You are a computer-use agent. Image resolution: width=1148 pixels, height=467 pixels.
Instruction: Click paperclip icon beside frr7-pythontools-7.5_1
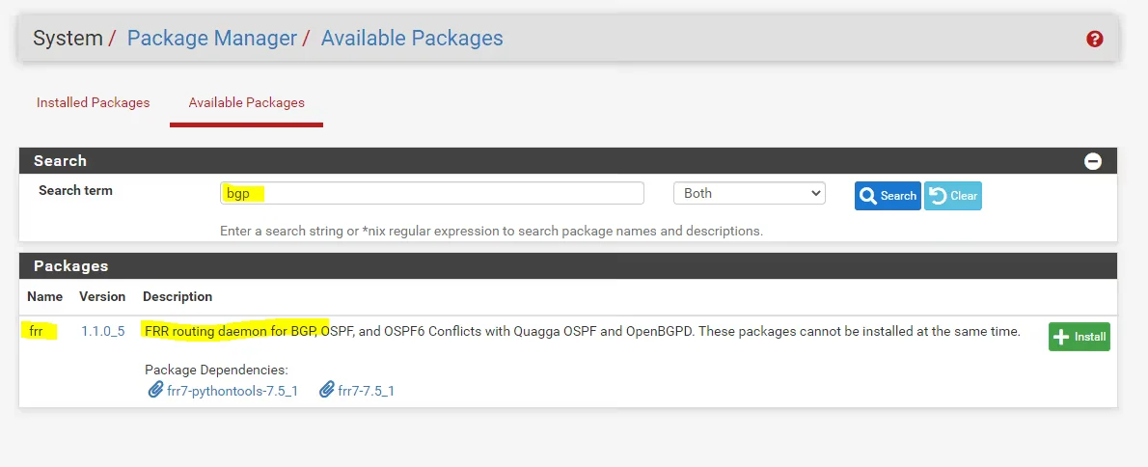click(x=155, y=390)
